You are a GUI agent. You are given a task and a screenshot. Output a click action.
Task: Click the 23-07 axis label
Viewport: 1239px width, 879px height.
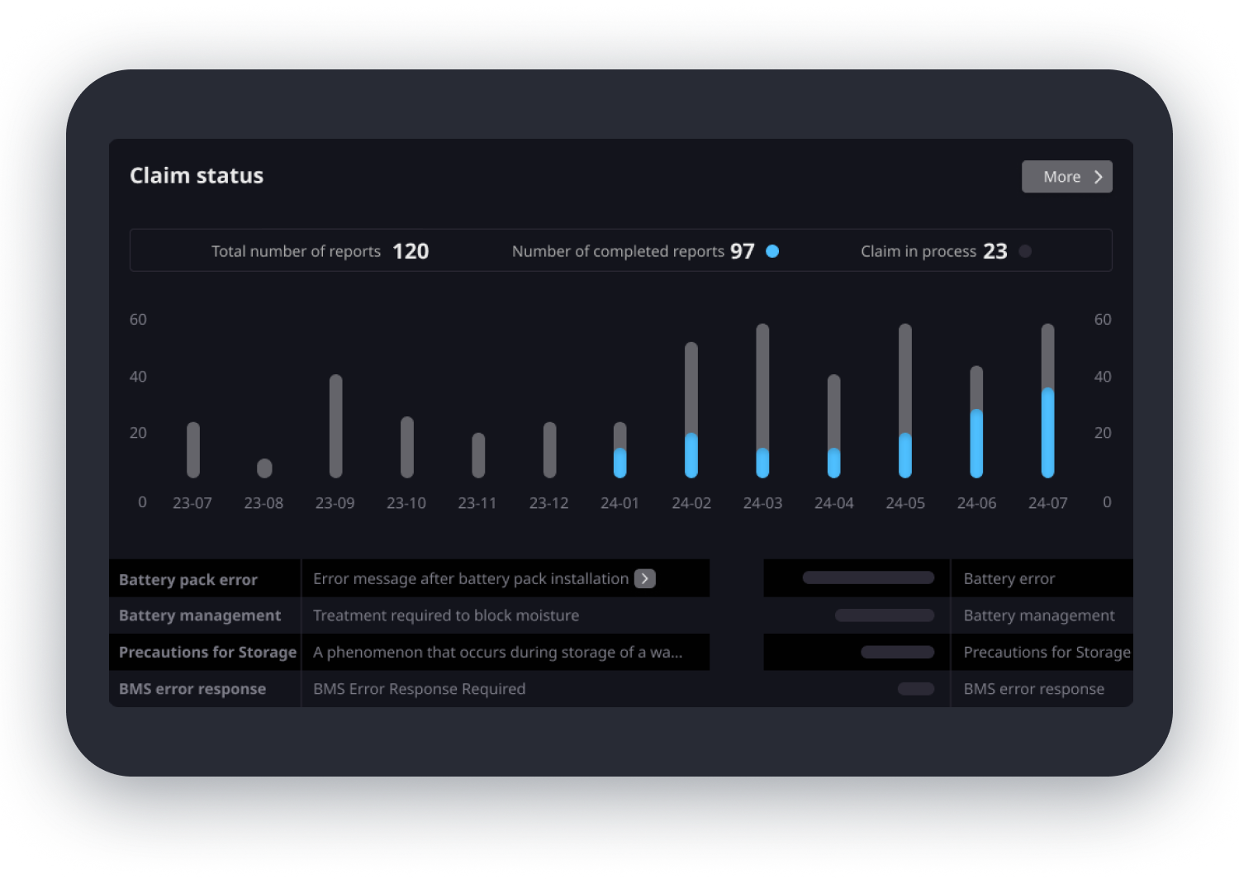(192, 503)
